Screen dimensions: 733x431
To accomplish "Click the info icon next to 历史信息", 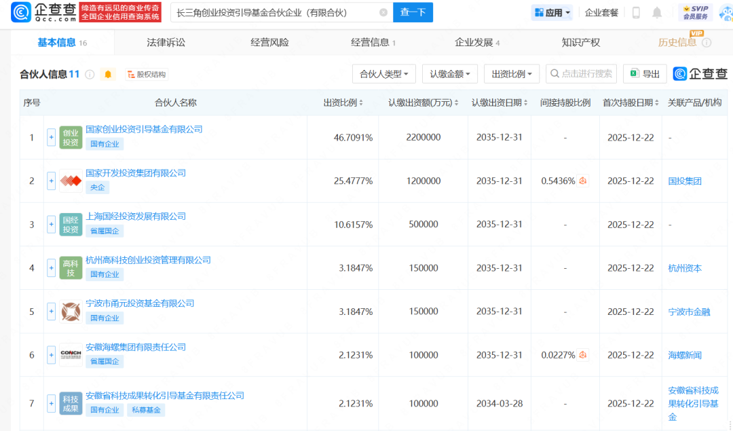I will [x=707, y=43].
